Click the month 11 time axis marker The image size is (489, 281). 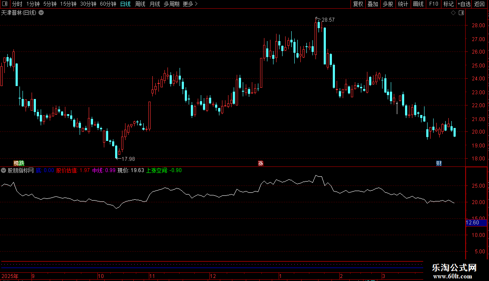pyautogui.click(x=152, y=276)
